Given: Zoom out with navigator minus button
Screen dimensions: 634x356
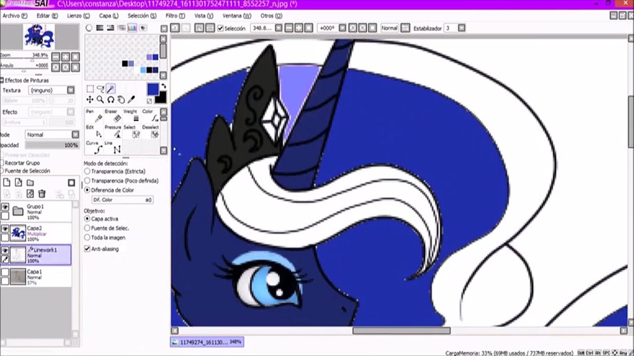Looking at the screenshot, I should pos(56,57).
